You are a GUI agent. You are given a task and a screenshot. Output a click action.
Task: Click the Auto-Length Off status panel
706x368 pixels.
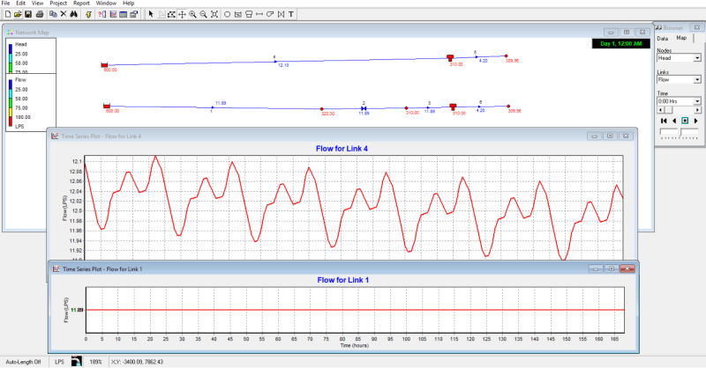(x=23, y=362)
